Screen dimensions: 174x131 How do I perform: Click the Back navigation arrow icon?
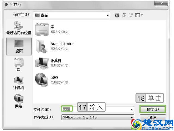[x=117, y=15]
